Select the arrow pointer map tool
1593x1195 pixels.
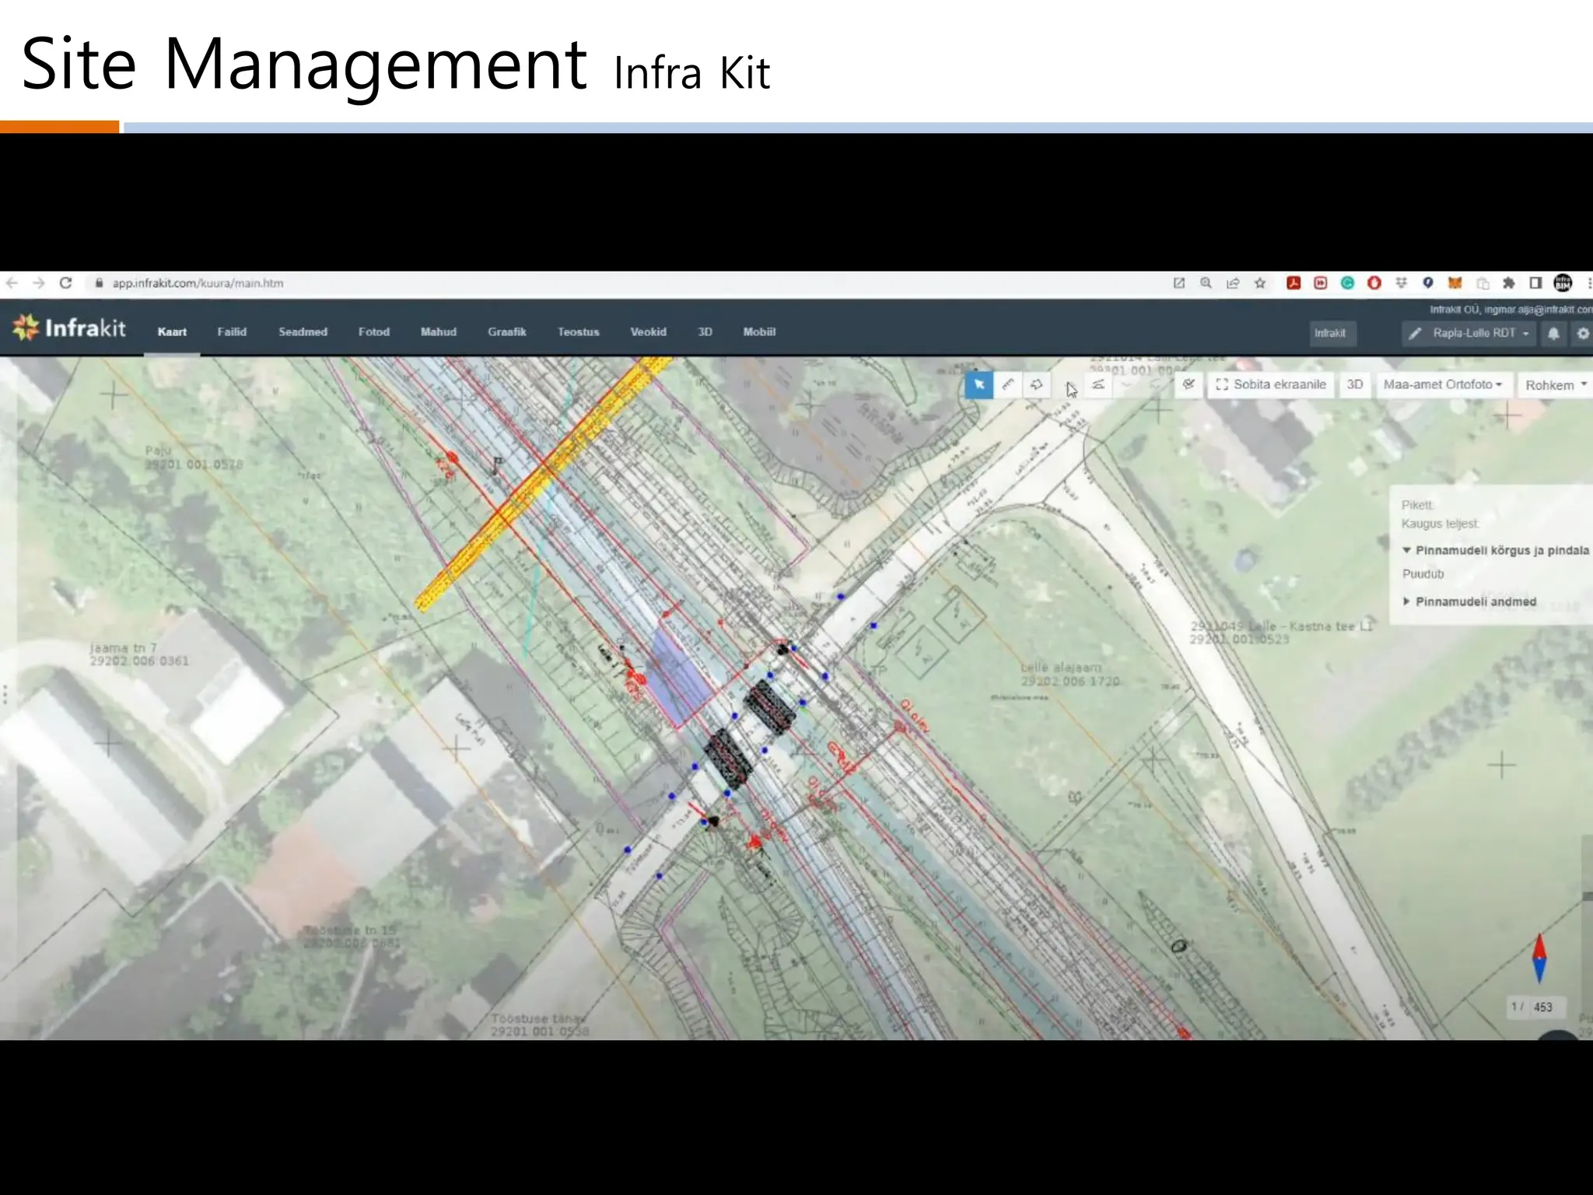979,384
